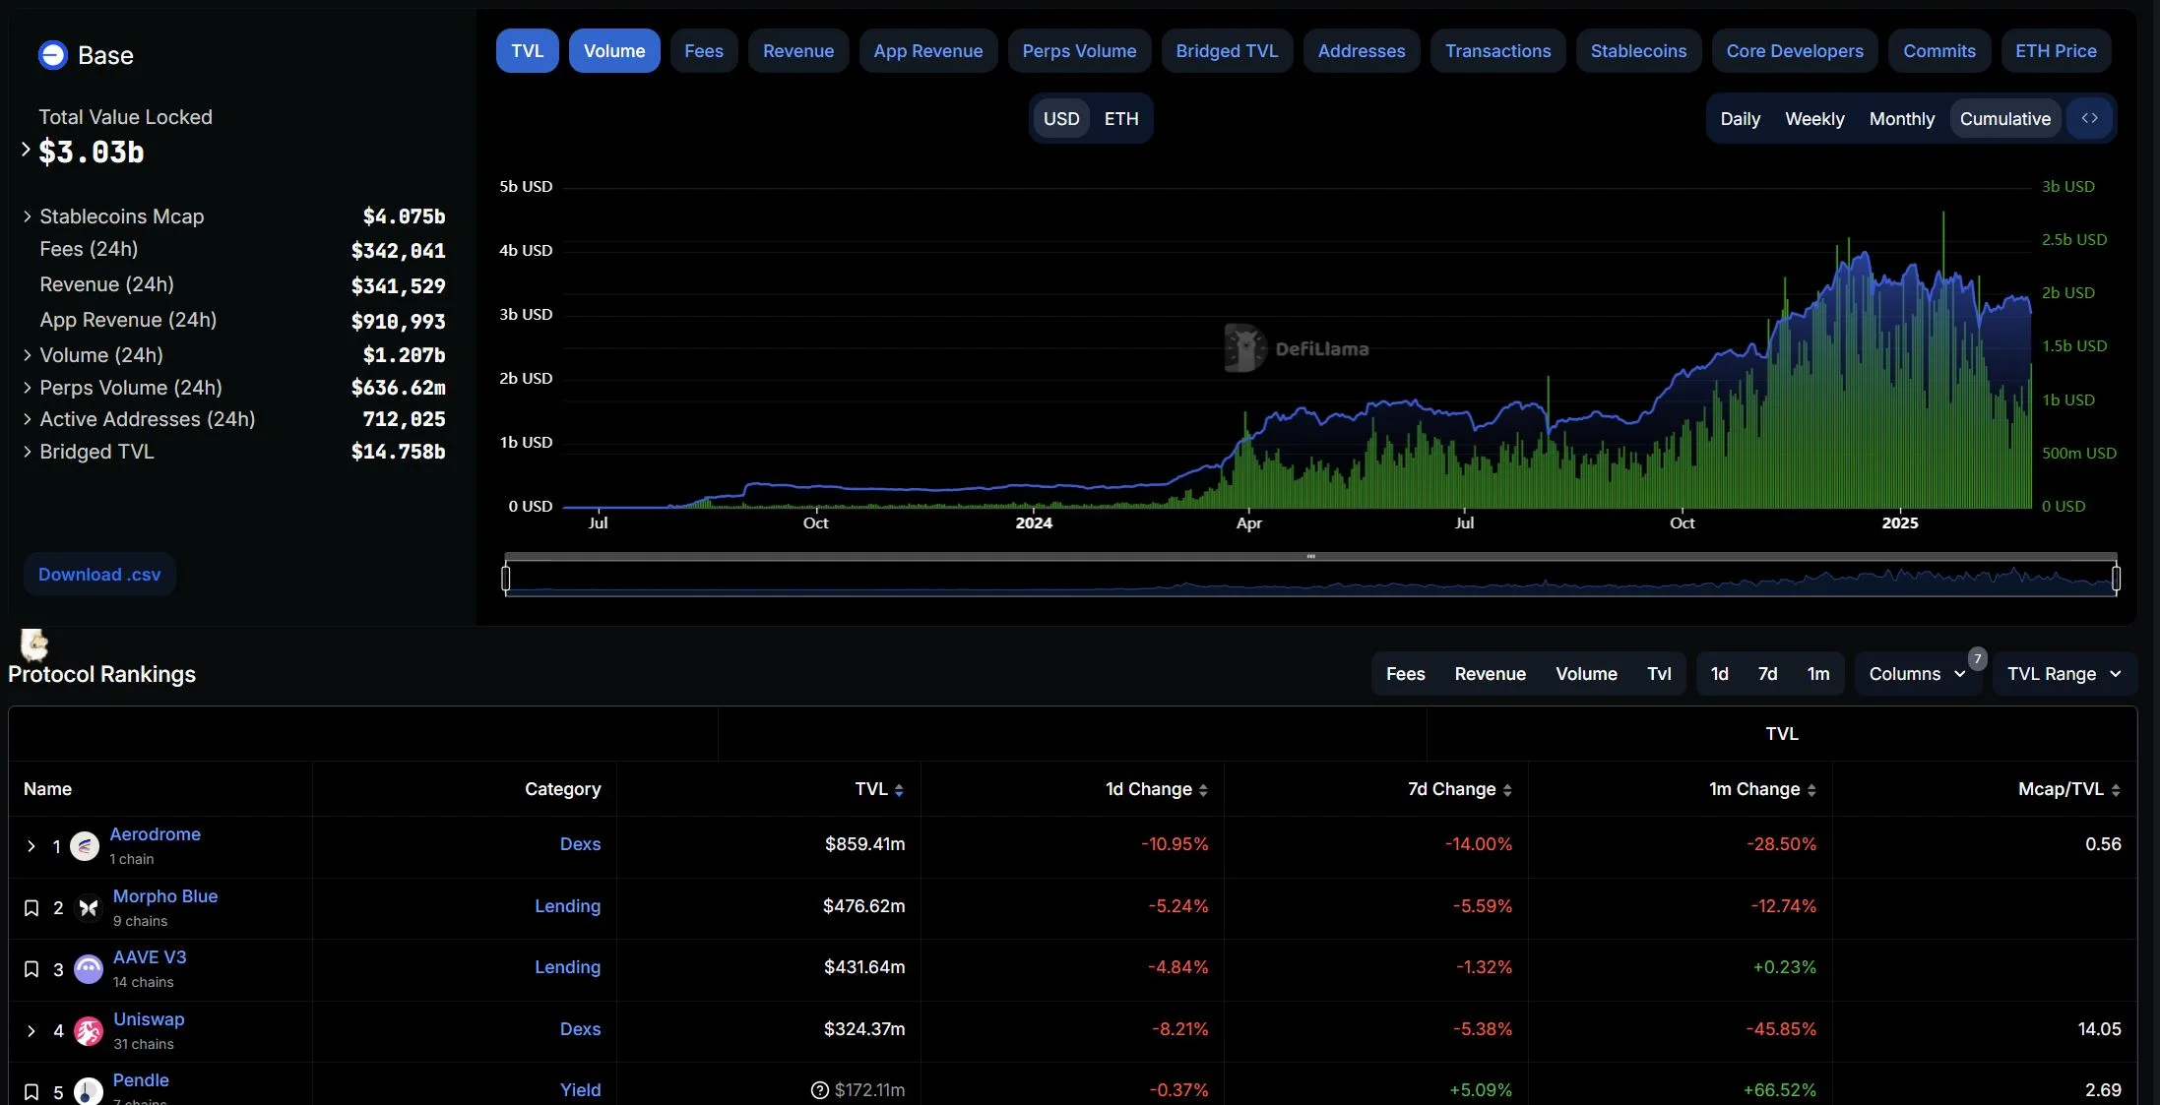The width and height of the screenshot is (2160, 1105).
Task: Expand the Stablecoins Mcap row
Action: [27, 215]
